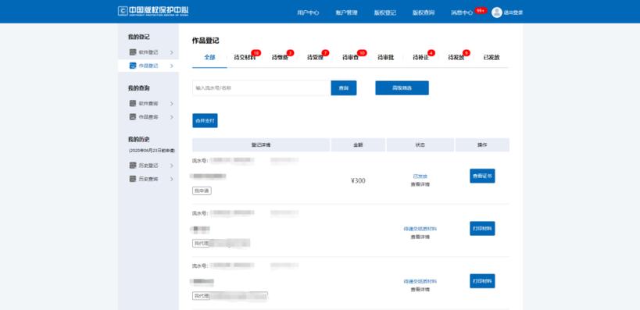This screenshot has height=310, width=640.
Task: Click 打印材料 in the last visible record
Action: pos(482,281)
